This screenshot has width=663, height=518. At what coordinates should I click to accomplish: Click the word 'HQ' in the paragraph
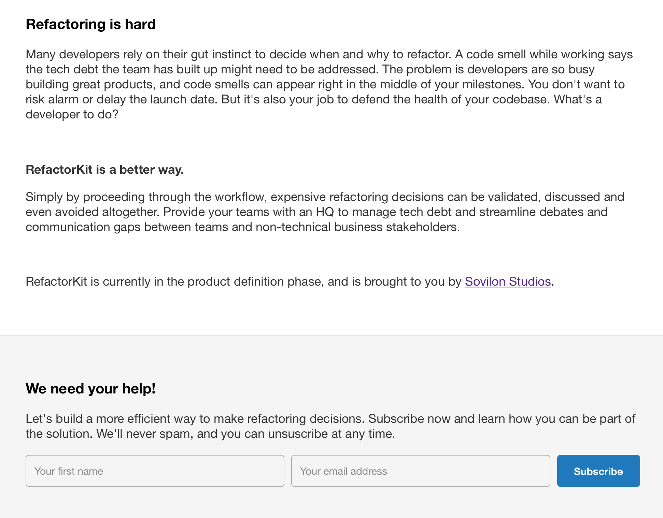325,212
